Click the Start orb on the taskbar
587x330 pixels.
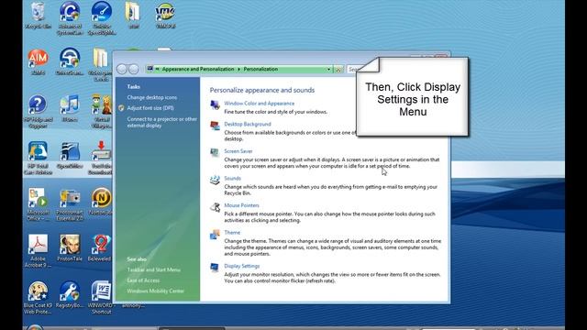coord(35,327)
